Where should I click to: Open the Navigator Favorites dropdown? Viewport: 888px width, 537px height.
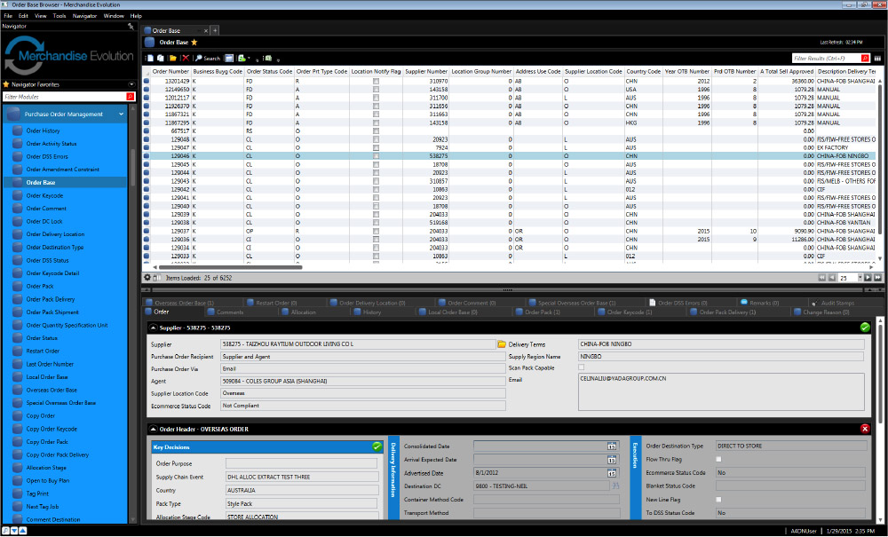[x=131, y=84]
